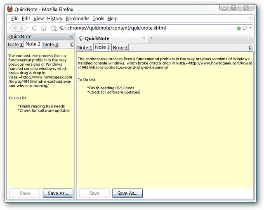Open the History menu
264x210 pixels.
tap(54, 18)
